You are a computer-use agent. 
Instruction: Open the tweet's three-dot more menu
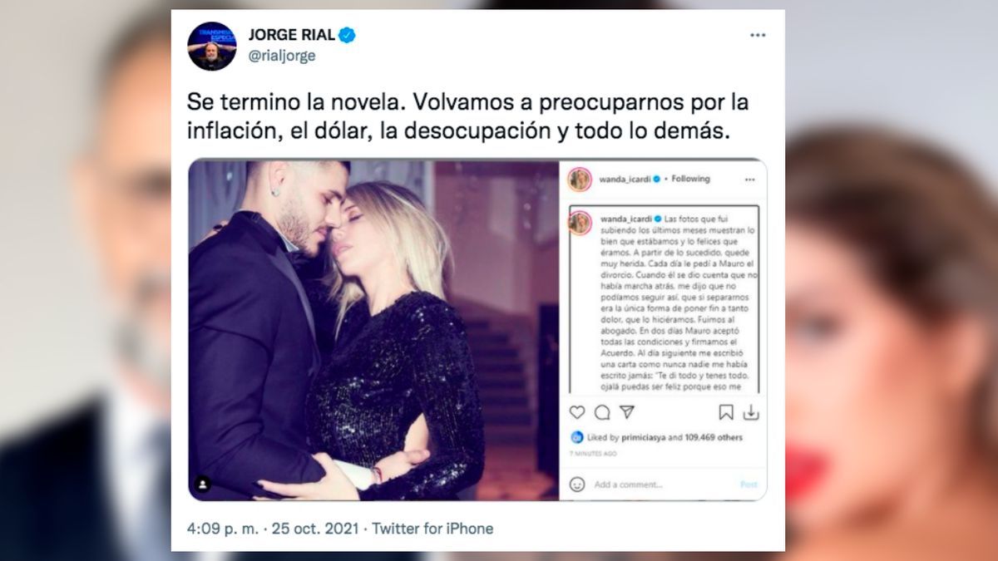(757, 35)
